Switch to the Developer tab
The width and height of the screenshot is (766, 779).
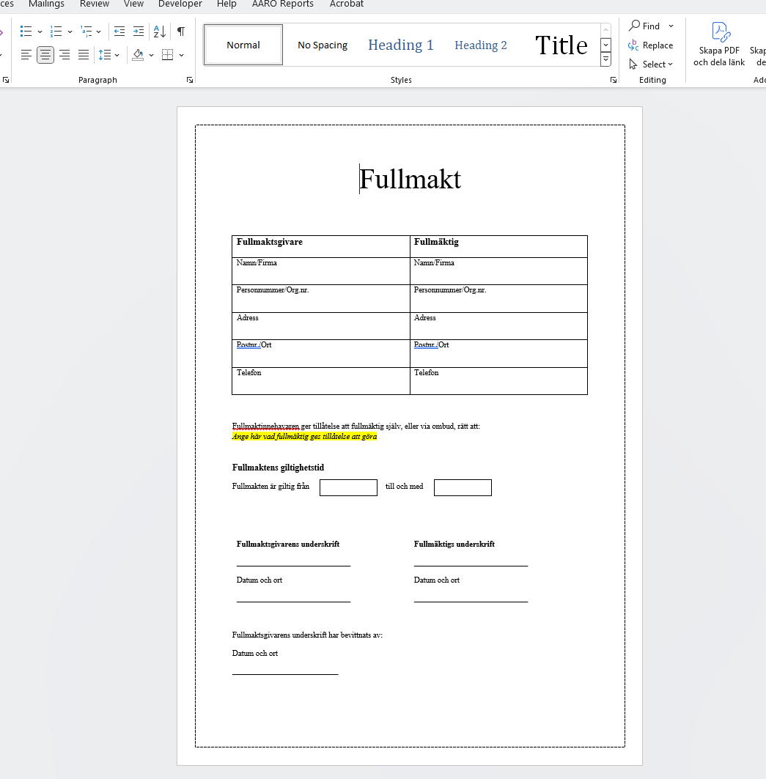coord(180,4)
